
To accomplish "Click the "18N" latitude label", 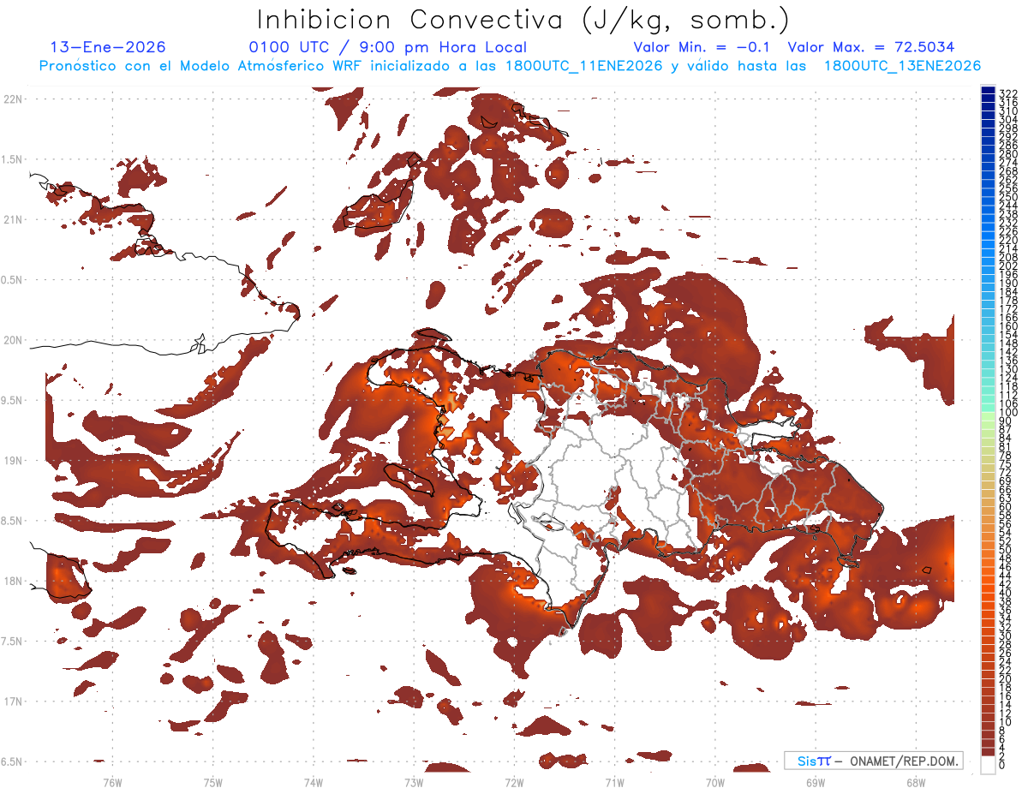I will point(12,581).
